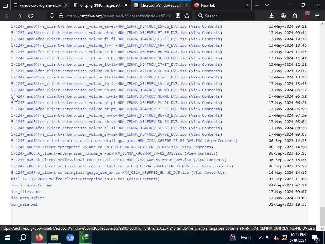This screenshot has width=325, height=244.
Task: Open the fr-fr FR-FR ISO link
Action: tap(99, 45)
